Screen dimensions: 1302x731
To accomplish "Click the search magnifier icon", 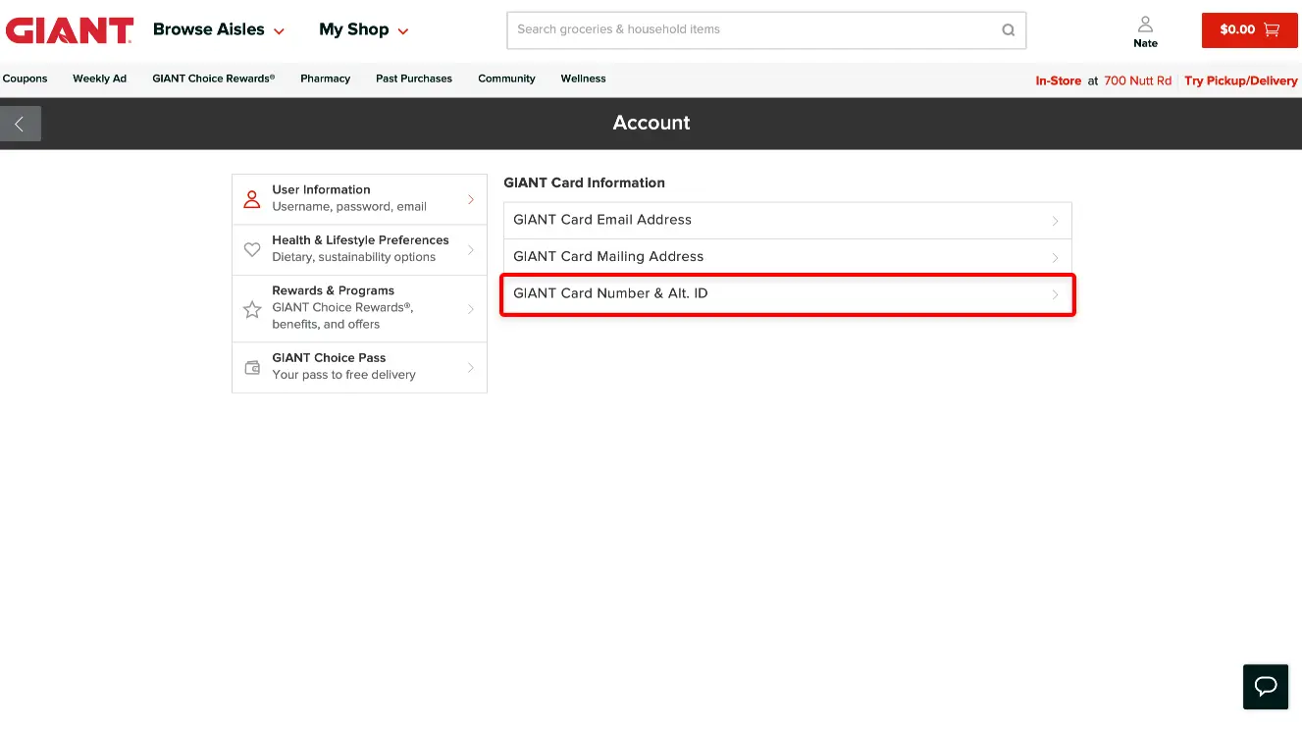I will [x=1008, y=30].
